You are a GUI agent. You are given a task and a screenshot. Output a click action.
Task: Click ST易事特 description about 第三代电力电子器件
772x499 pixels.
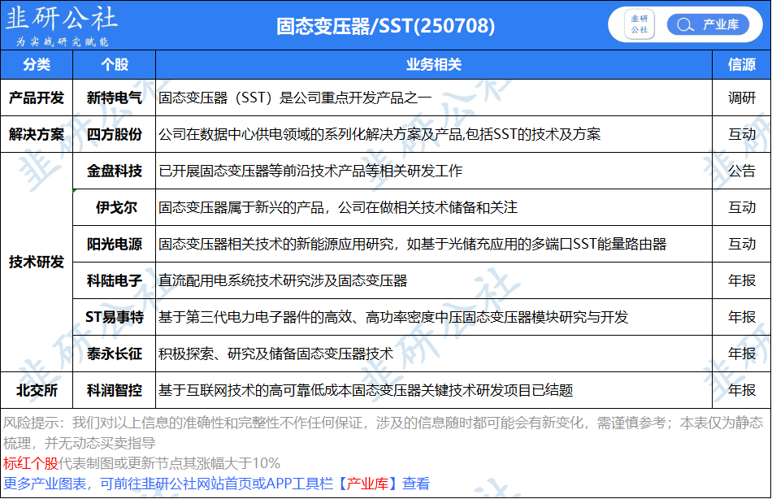393,317
